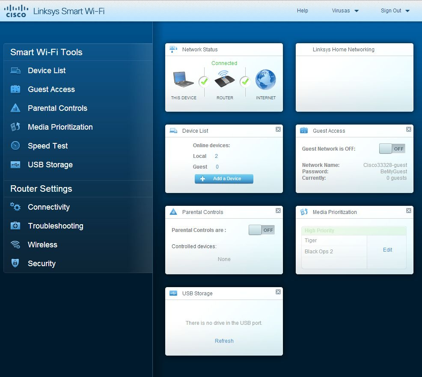The image size is (422, 377).
Task: Open Device List from the sidebar
Action: click(47, 71)
